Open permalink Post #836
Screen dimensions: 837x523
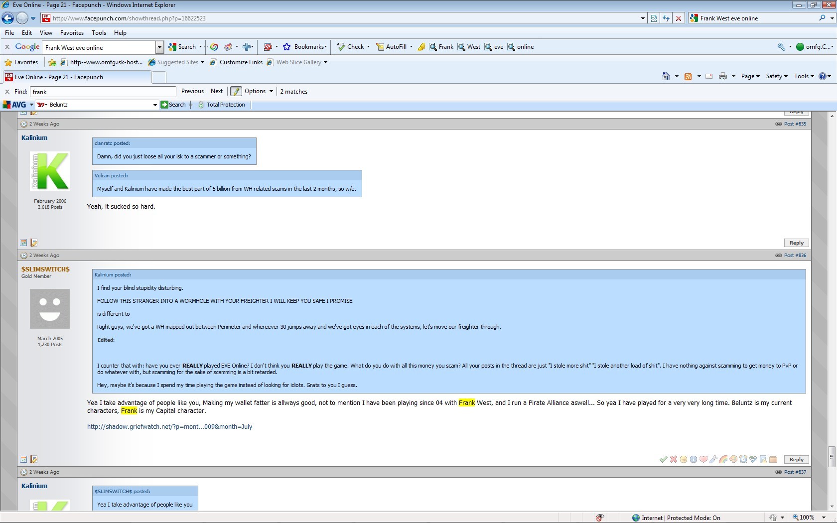click(795, 255)
